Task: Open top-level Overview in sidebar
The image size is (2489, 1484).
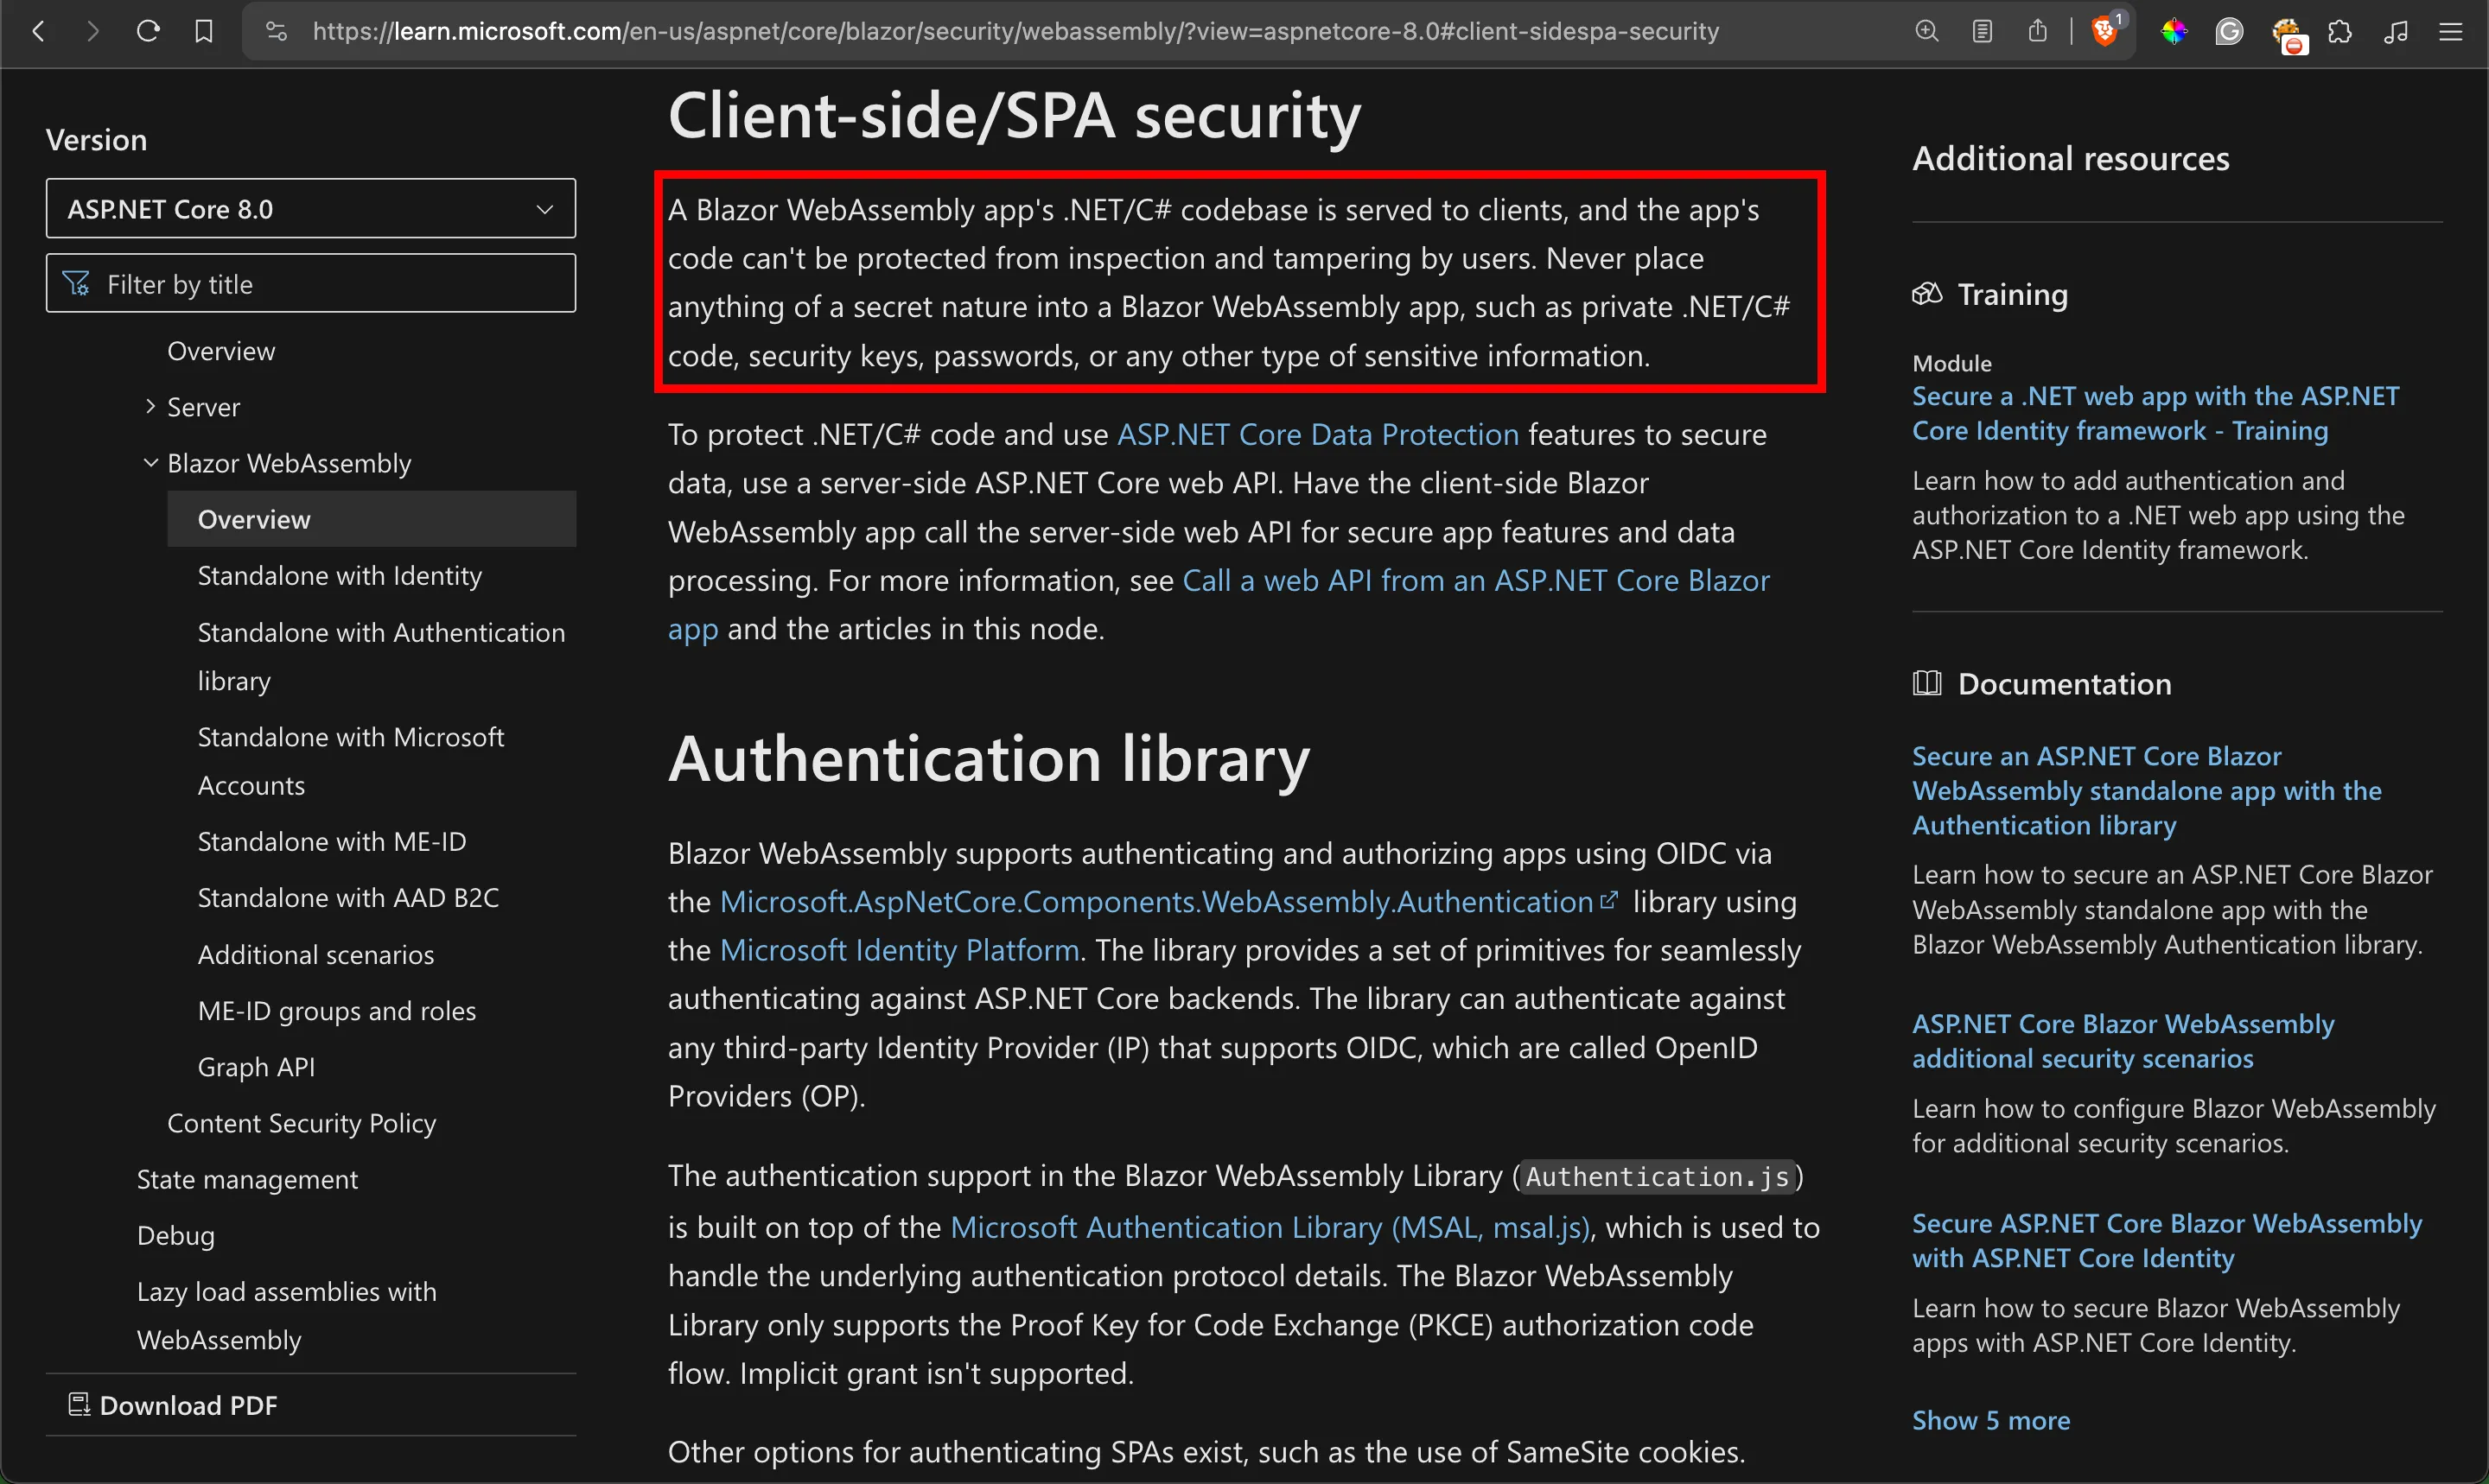Action: tap(221, 351)
